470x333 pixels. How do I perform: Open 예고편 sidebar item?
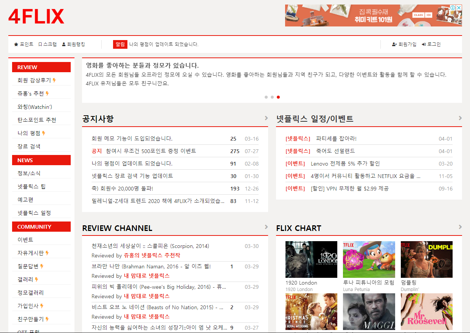[25, 200]
